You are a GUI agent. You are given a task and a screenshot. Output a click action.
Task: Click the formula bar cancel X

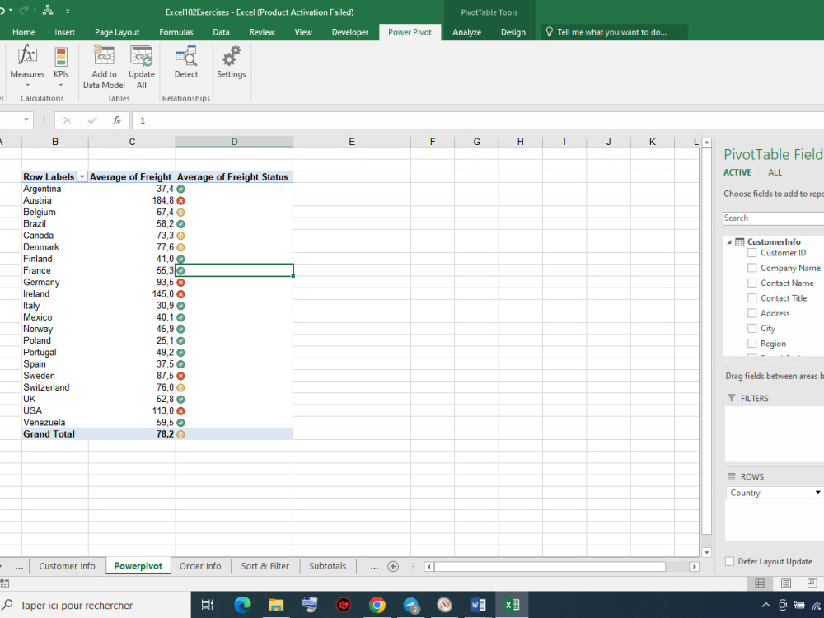click(67, 120)
